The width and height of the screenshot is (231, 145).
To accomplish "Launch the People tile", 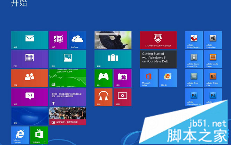I will pyautogui.click(x=30, y=78).
